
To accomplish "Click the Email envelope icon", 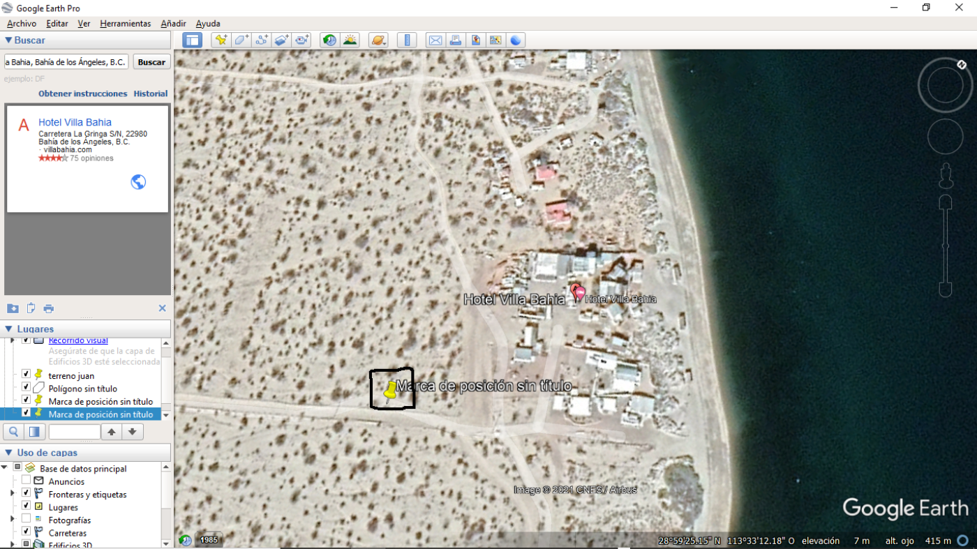I will (x=435, y=40).
